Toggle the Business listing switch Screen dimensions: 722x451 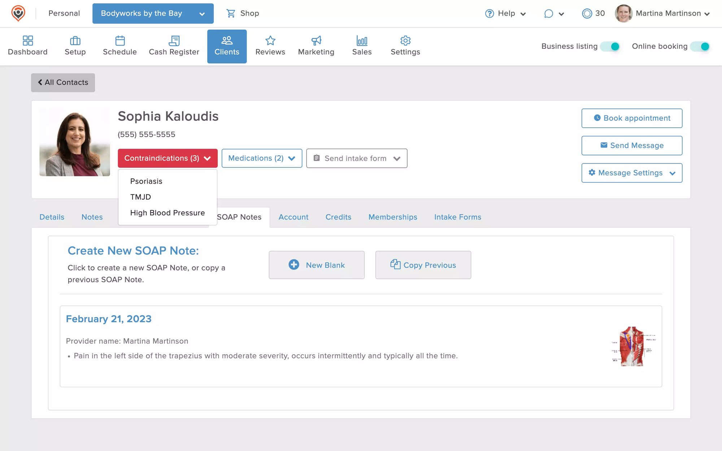(610, 46)
